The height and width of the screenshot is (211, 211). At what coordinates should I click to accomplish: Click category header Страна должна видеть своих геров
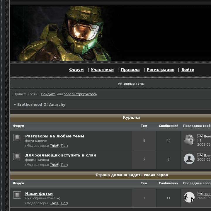click(x=132, y=175)
